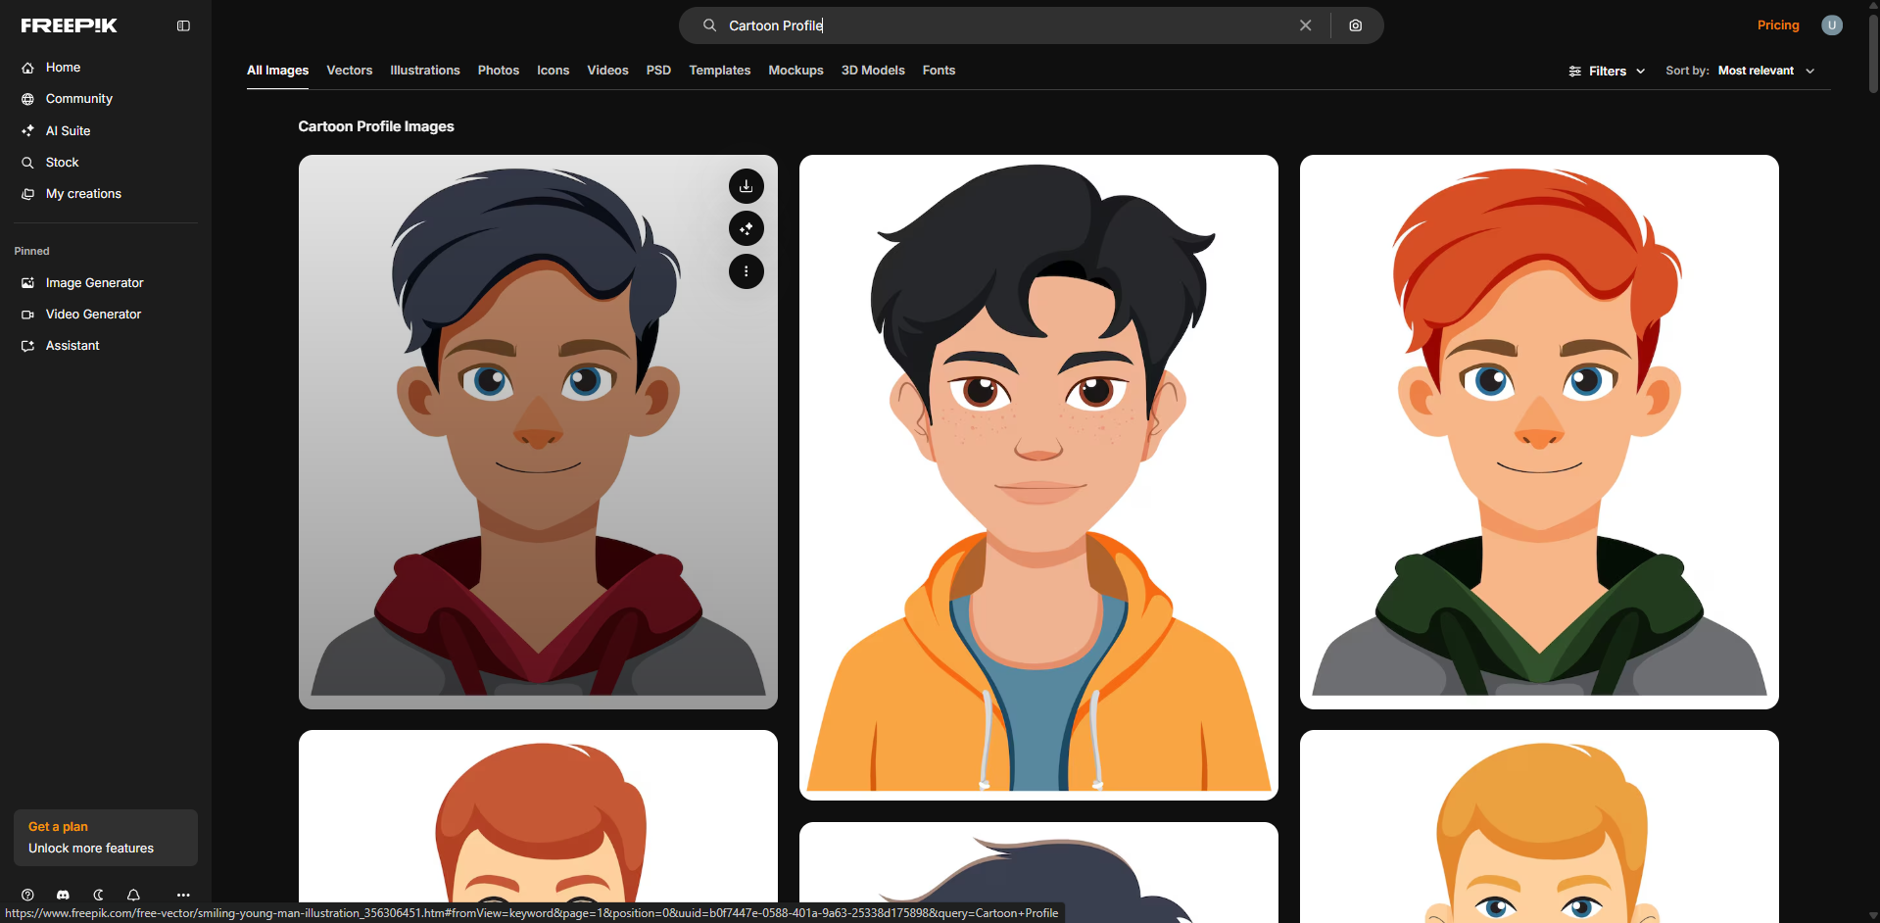Switch to the Photos tab
The image size is (1880, 923).
click(499, 71)
